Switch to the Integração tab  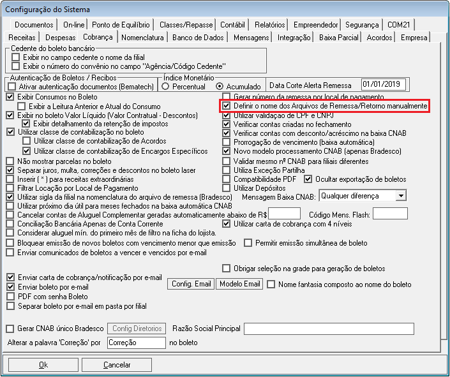pyautogui.click(x=294, y=38)
